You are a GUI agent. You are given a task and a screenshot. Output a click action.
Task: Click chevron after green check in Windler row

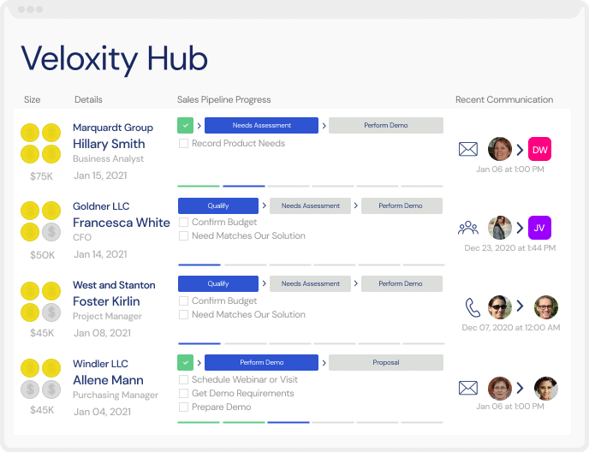point(199,363)
